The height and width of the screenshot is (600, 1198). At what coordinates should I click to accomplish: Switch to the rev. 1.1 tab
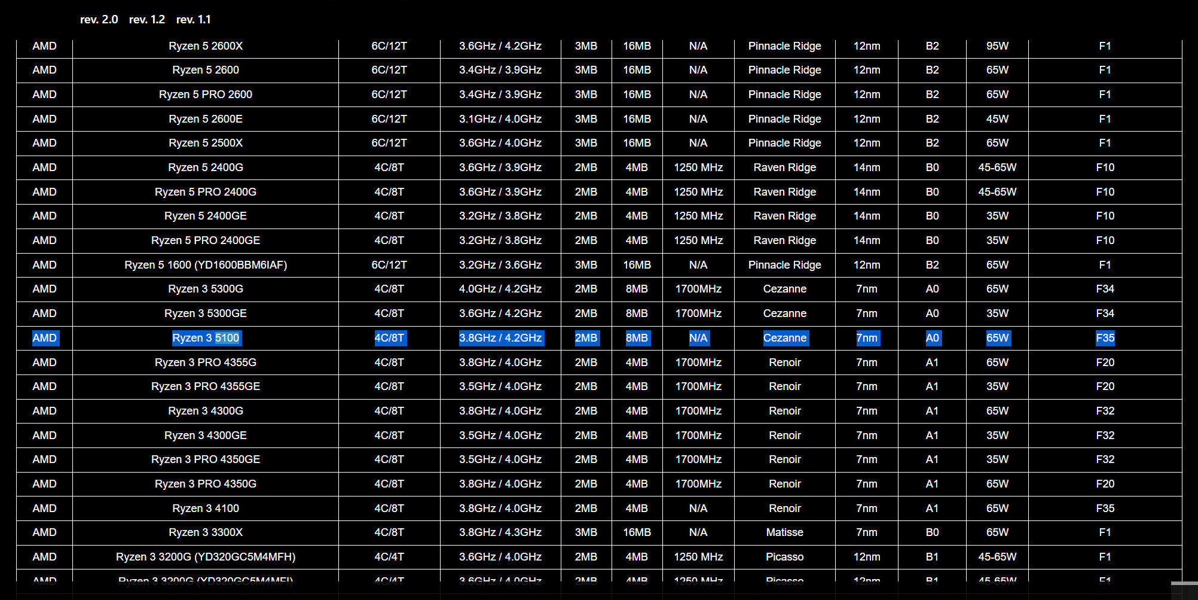point(193,20)
